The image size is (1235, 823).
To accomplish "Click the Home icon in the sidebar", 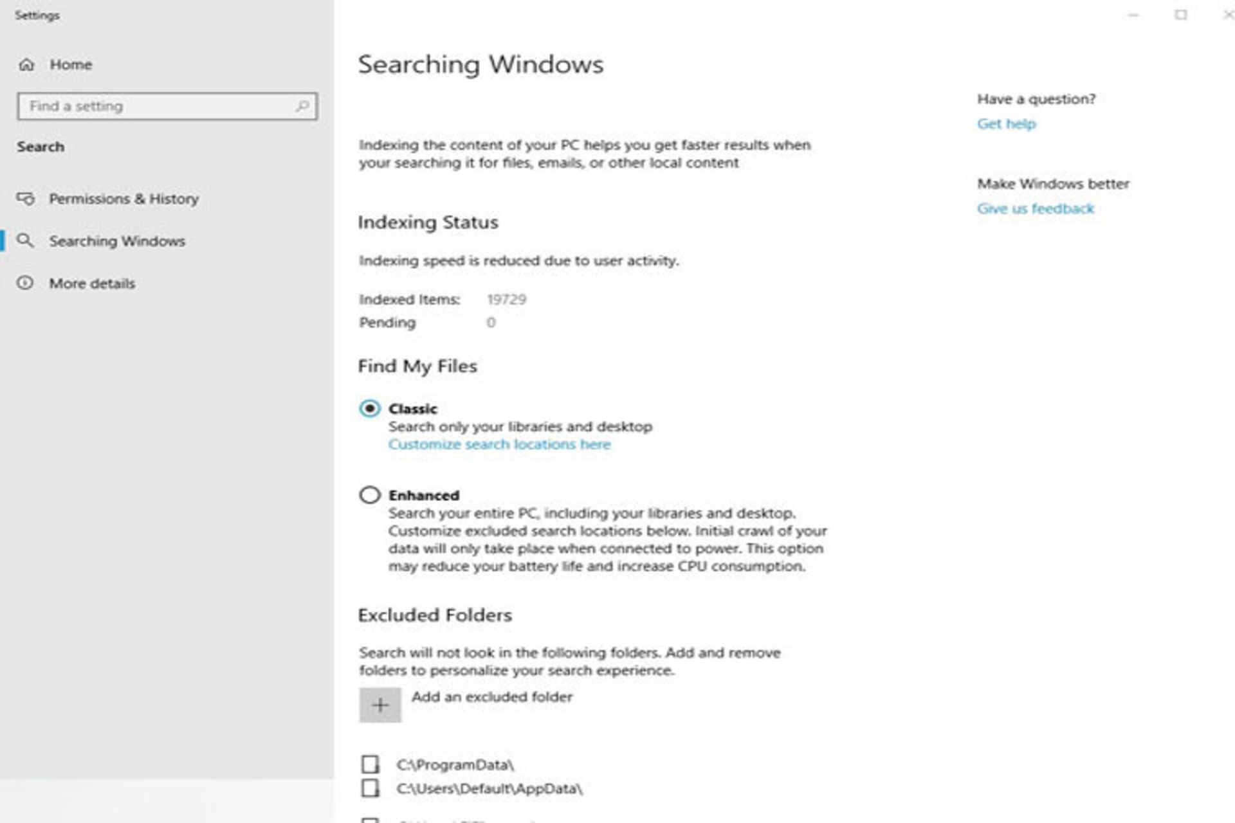I will click(26, 64).
